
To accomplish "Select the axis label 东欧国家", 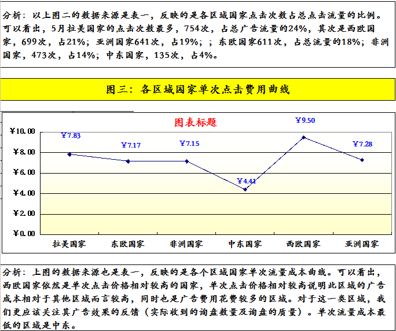I will [127, 244].
